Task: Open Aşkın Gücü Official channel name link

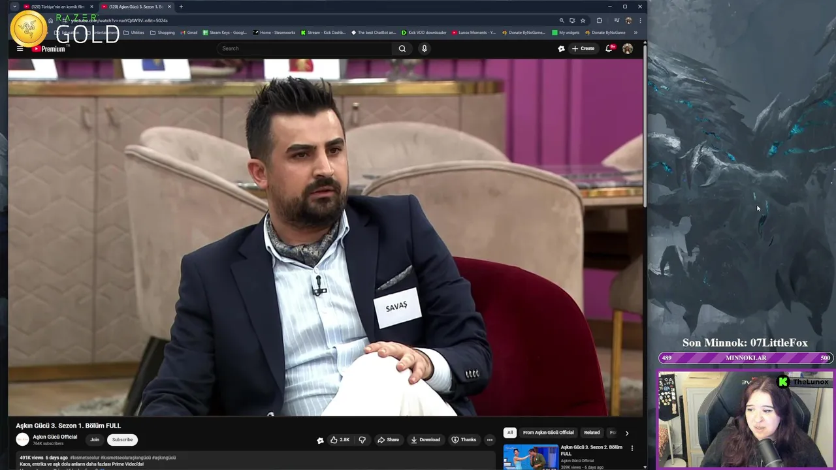Action: (x=55, y=437)
